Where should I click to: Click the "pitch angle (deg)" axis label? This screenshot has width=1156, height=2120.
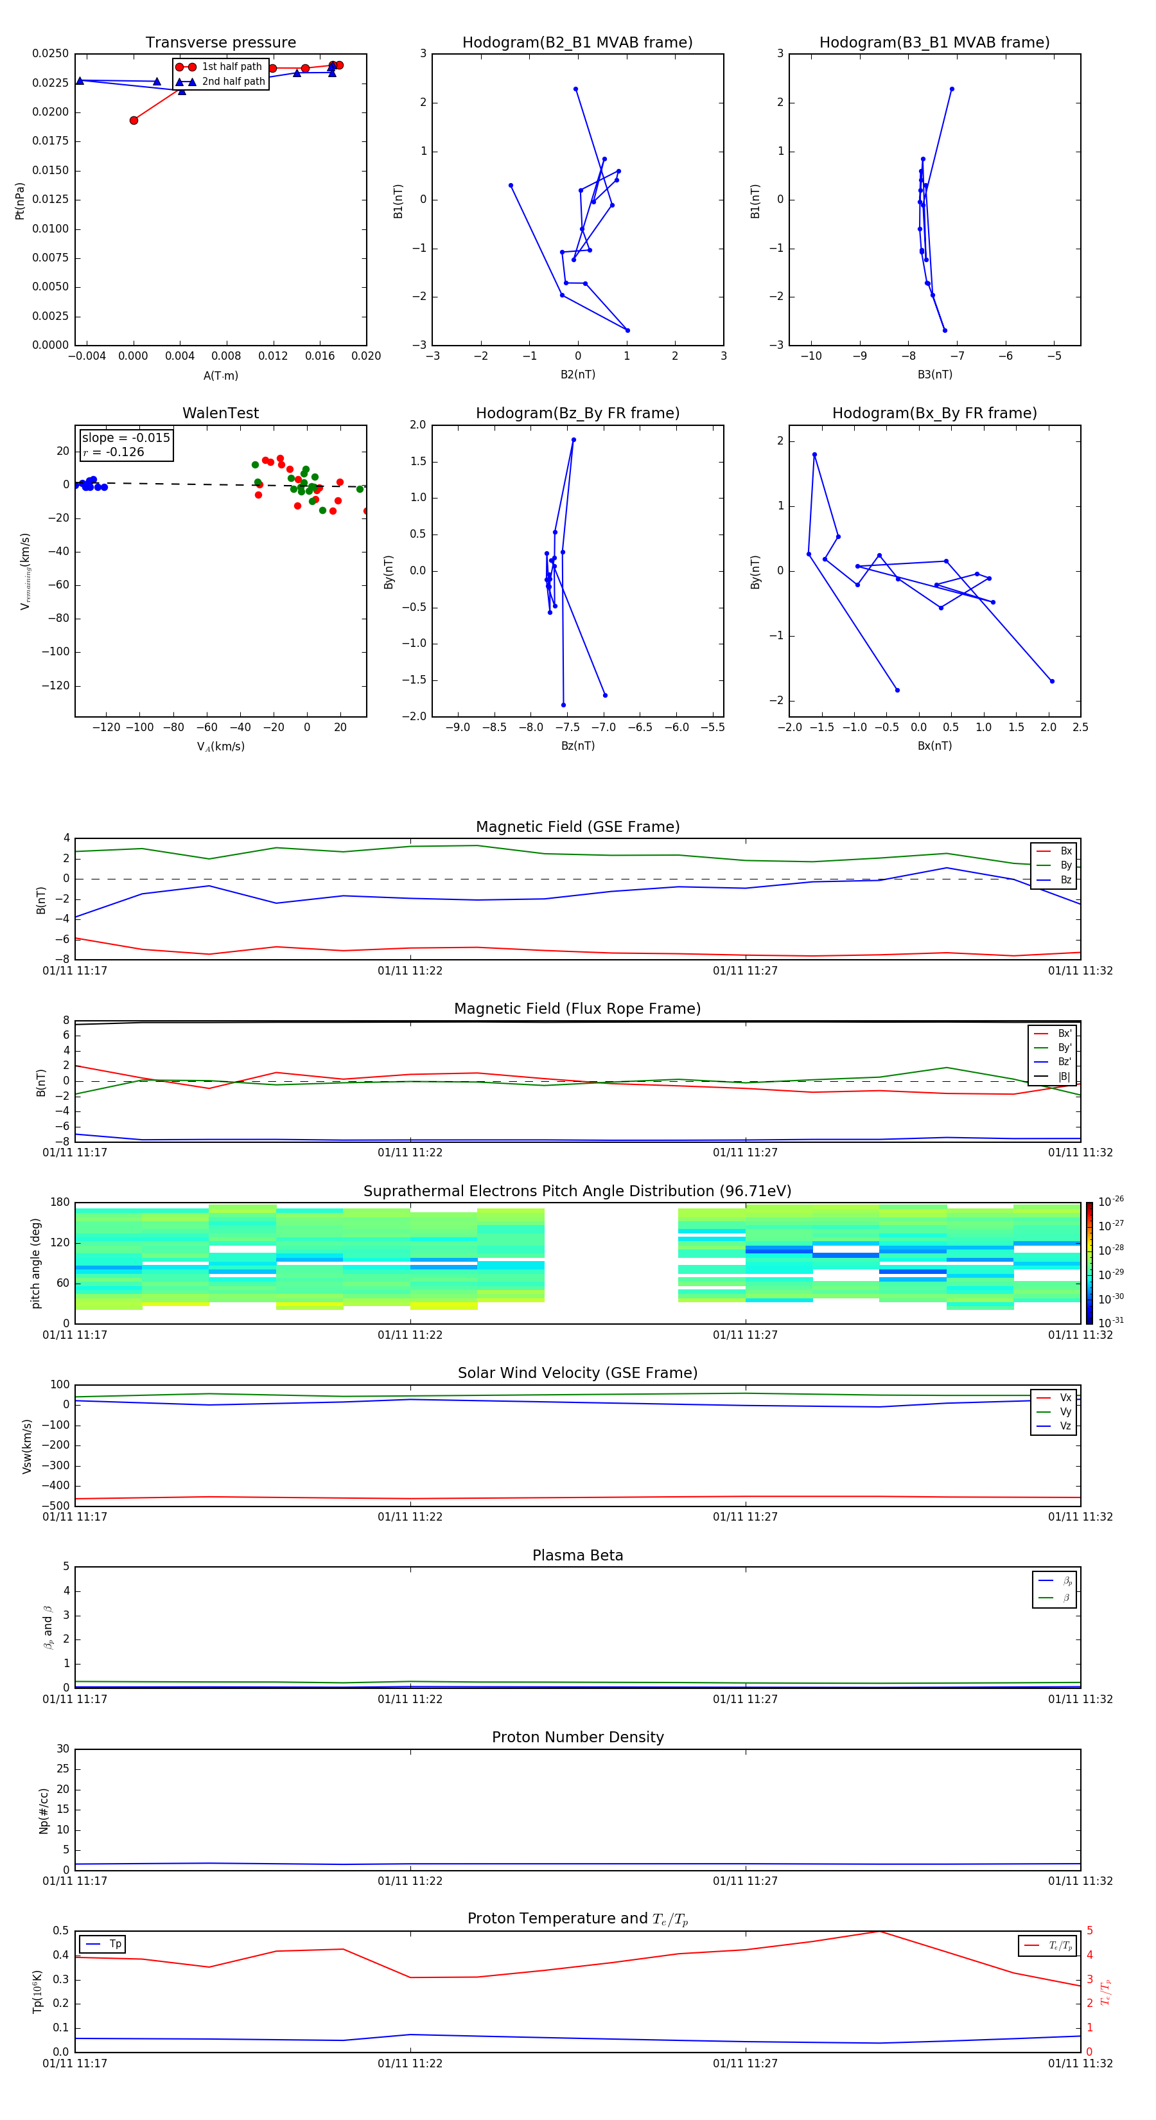[x=35, y=1263]
